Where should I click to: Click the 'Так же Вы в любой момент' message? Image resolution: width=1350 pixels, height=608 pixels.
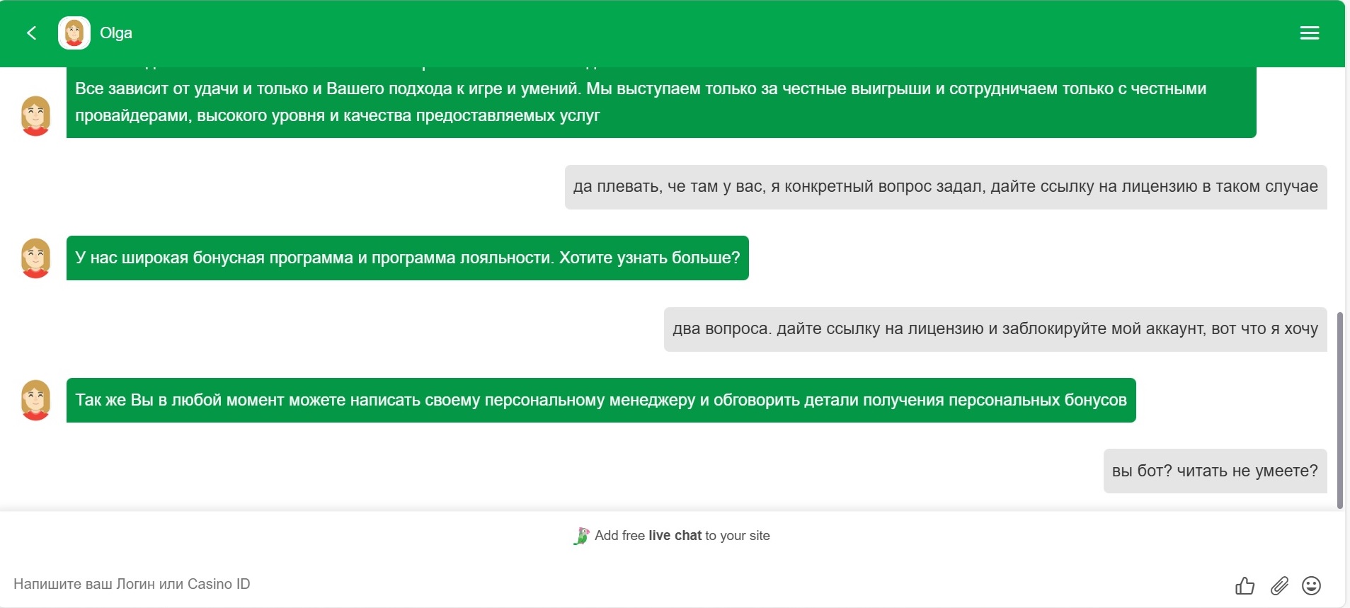600,400
